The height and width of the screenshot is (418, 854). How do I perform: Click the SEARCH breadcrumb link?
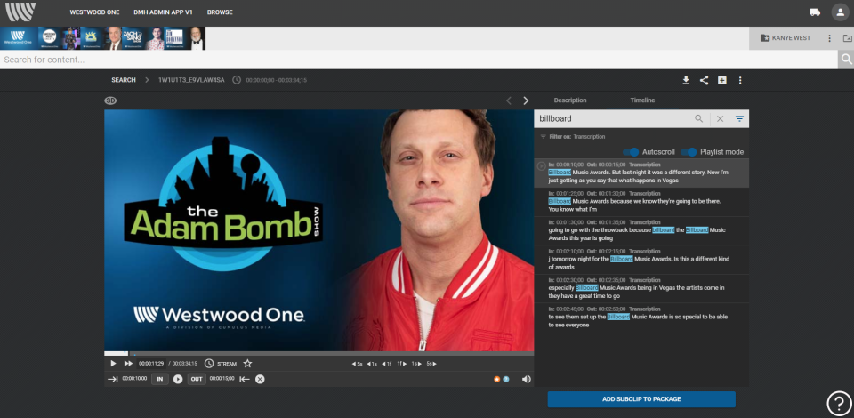point(124,80)
